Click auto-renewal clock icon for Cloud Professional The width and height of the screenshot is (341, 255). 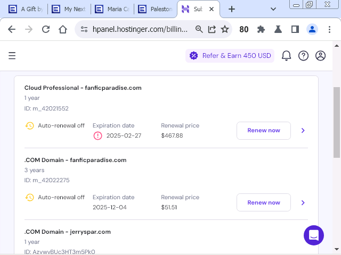(30, 125)
